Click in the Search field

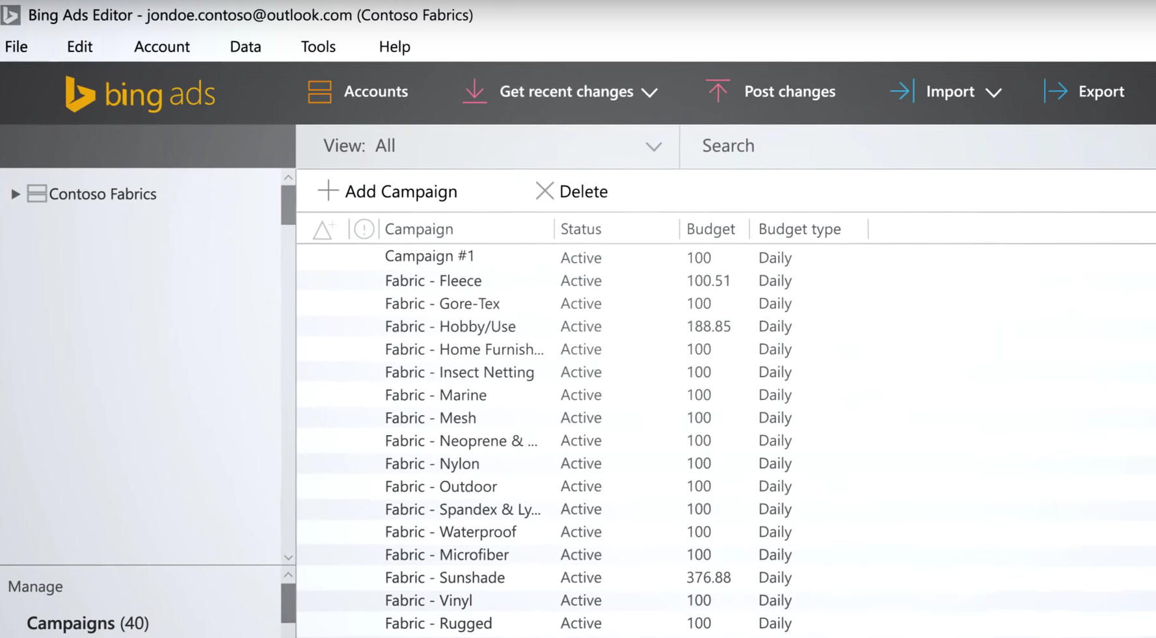coord(918,146)
